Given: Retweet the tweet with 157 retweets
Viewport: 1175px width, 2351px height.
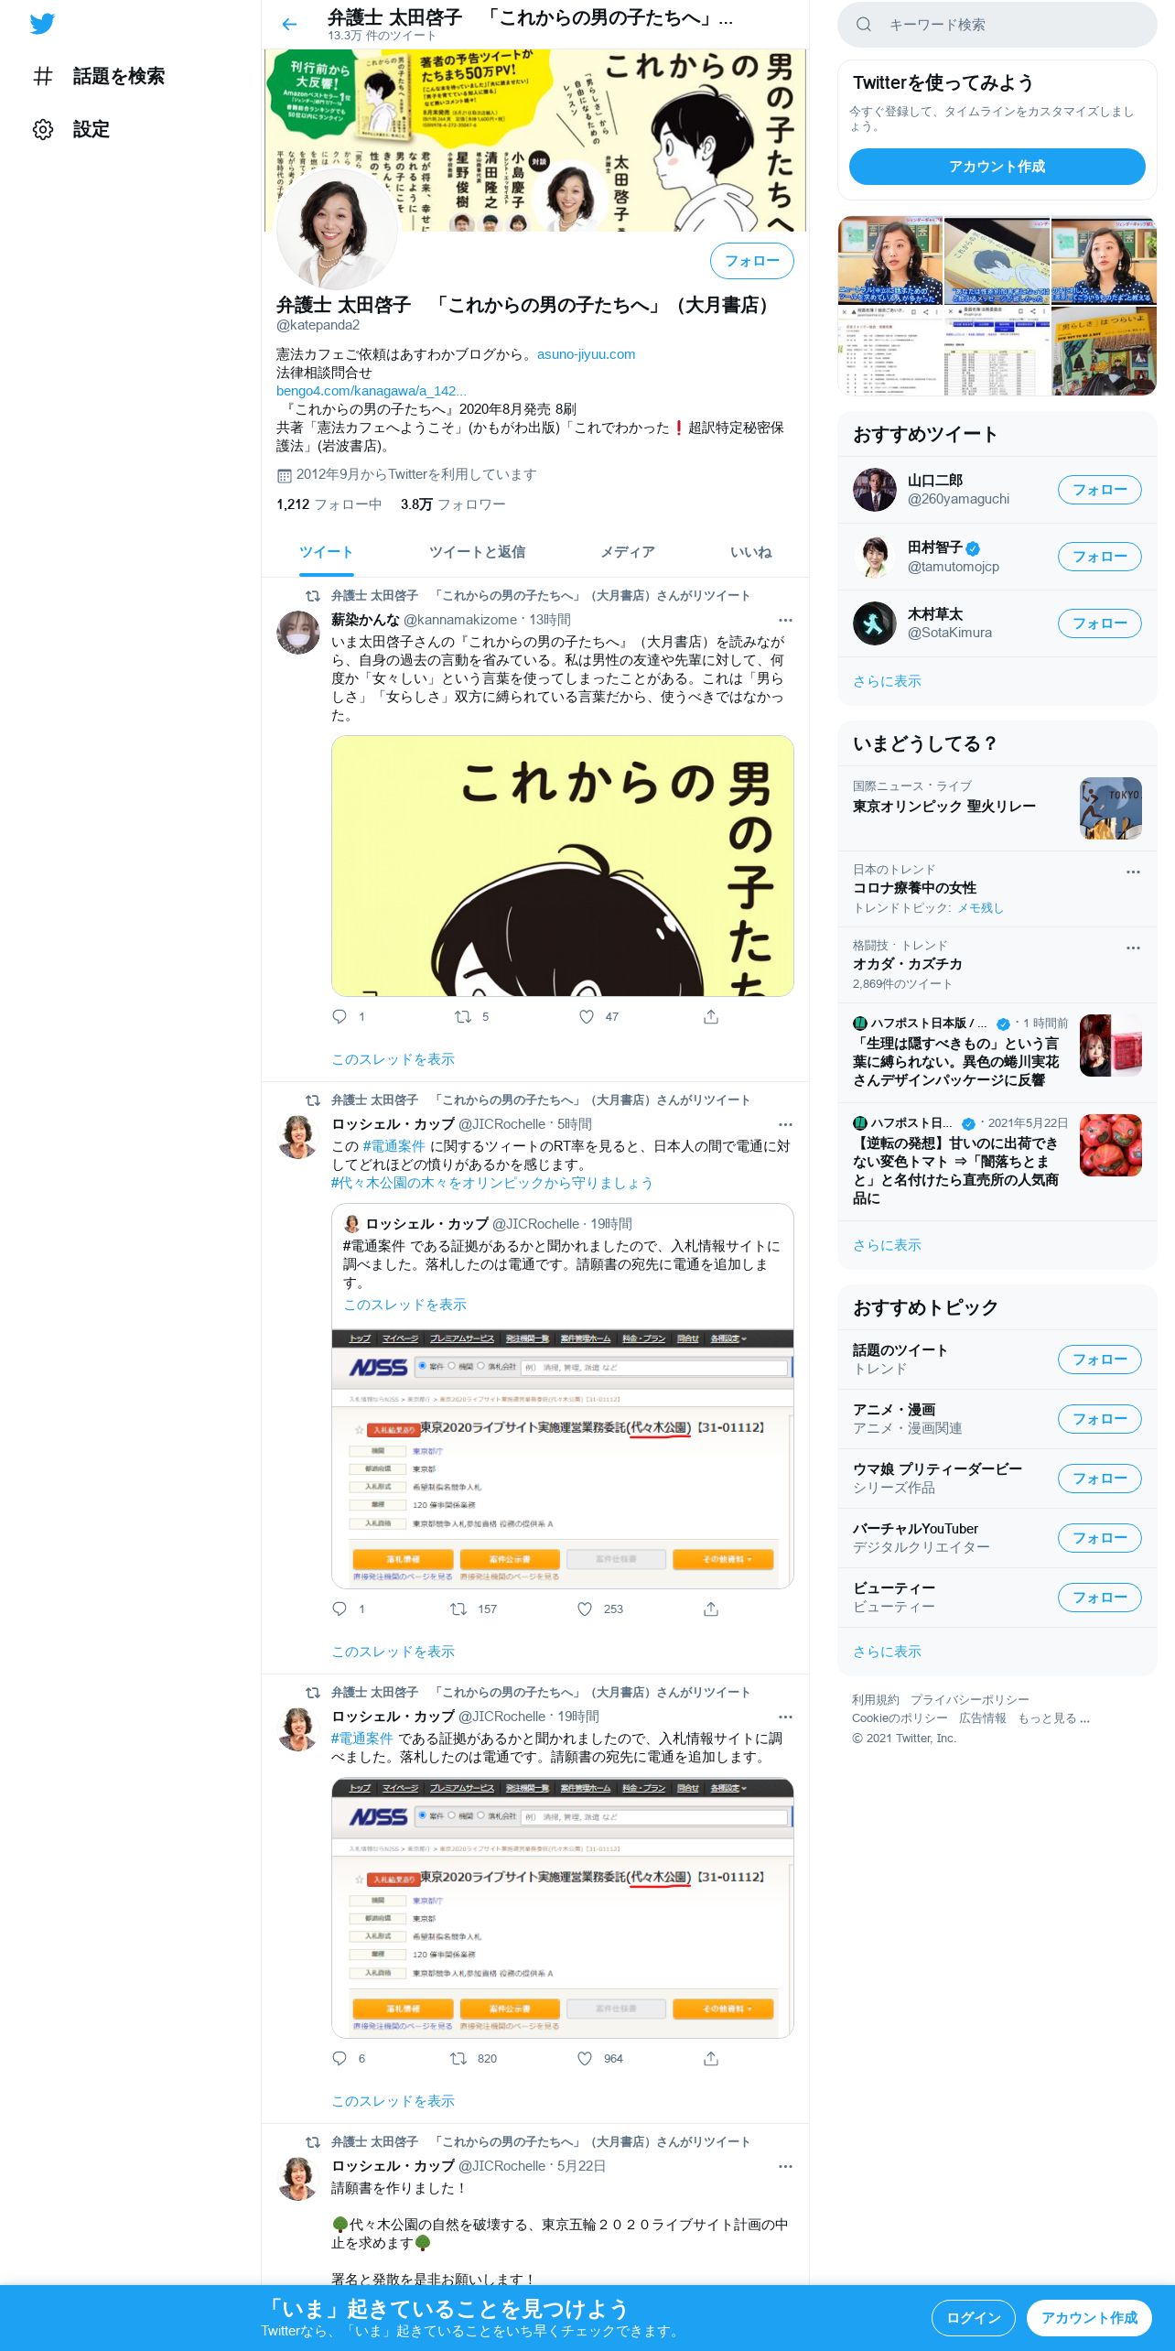Looking at the screenshot, I should pyautogui.click(x=458, y=1609).
